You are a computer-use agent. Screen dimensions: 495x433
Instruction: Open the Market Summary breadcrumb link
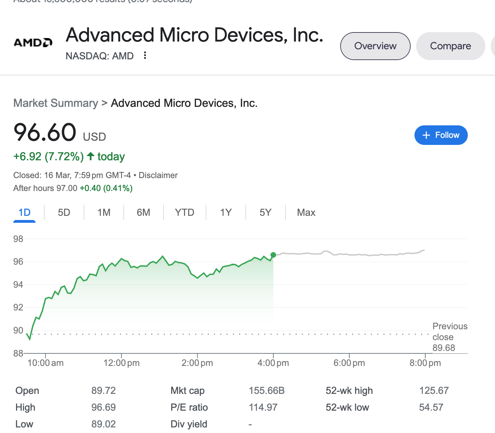(x=56, y=103)
